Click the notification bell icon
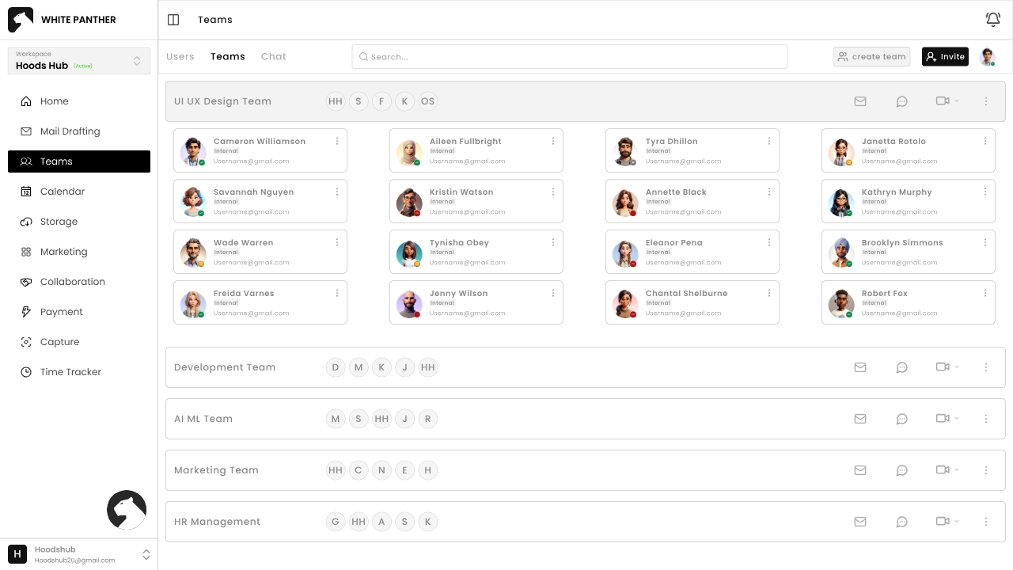This screenshot has width=1013, height=570. click(x=992, y=20)
